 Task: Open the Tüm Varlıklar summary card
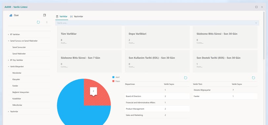click(x=89, y=37)
